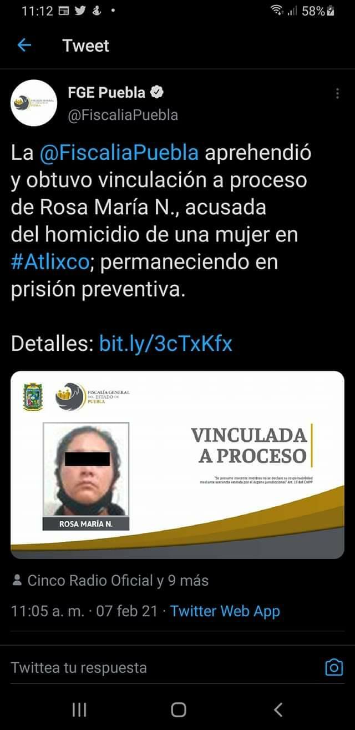Open the #Atlixco hashtag
The height and width of the screenshot is (730, 355).
[x=50, y=261]
